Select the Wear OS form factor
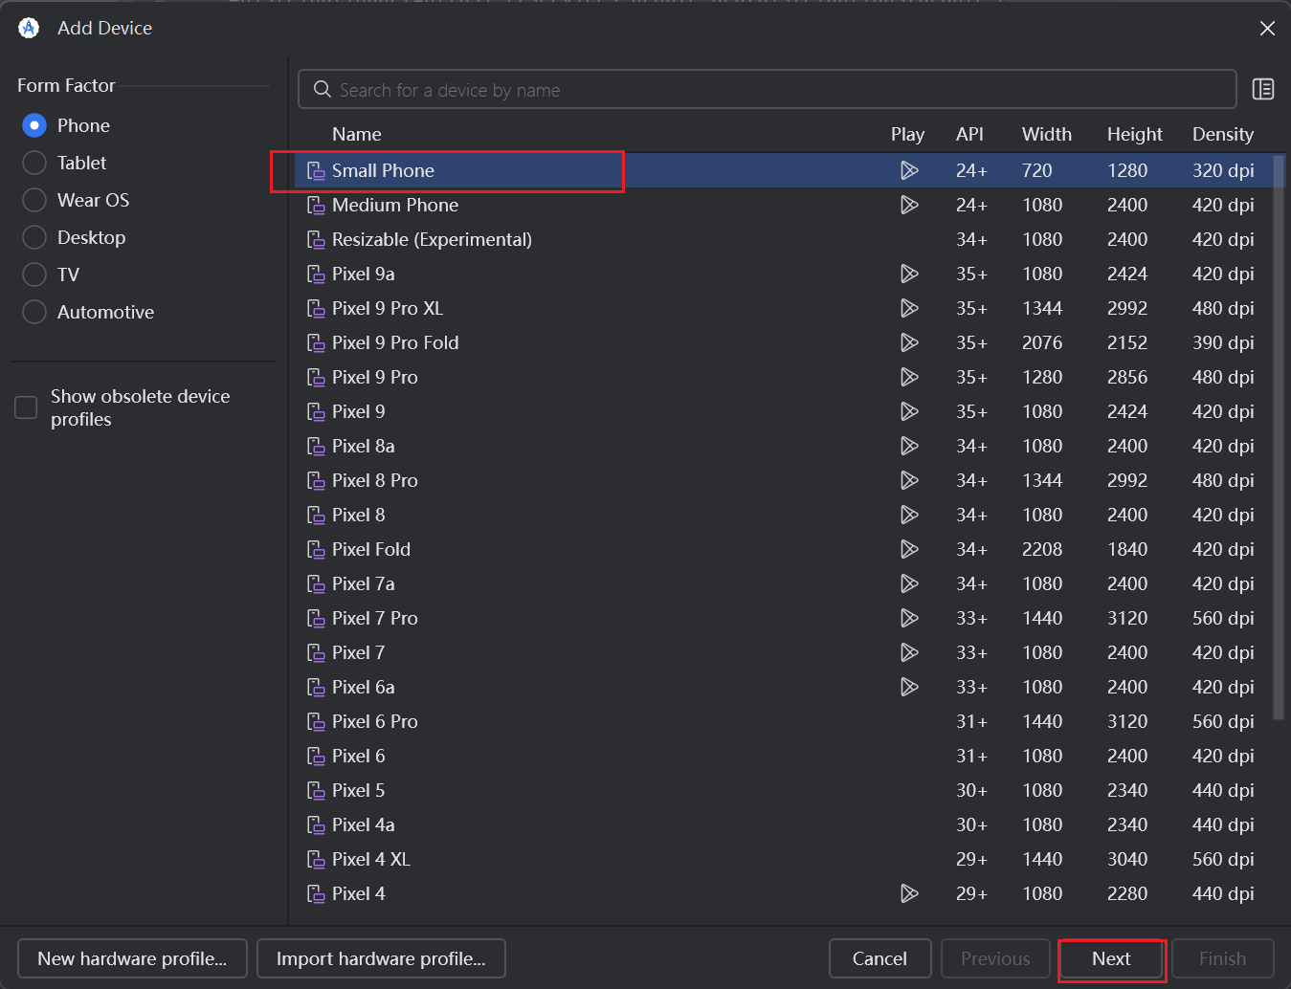This screenshot has width=1291, height=989. click(x=34, y=200)
